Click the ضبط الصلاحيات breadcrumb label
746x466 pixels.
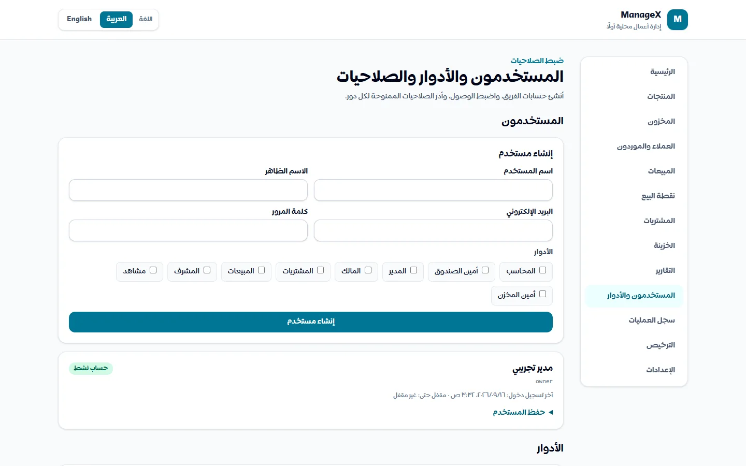(x=537, y=61)
